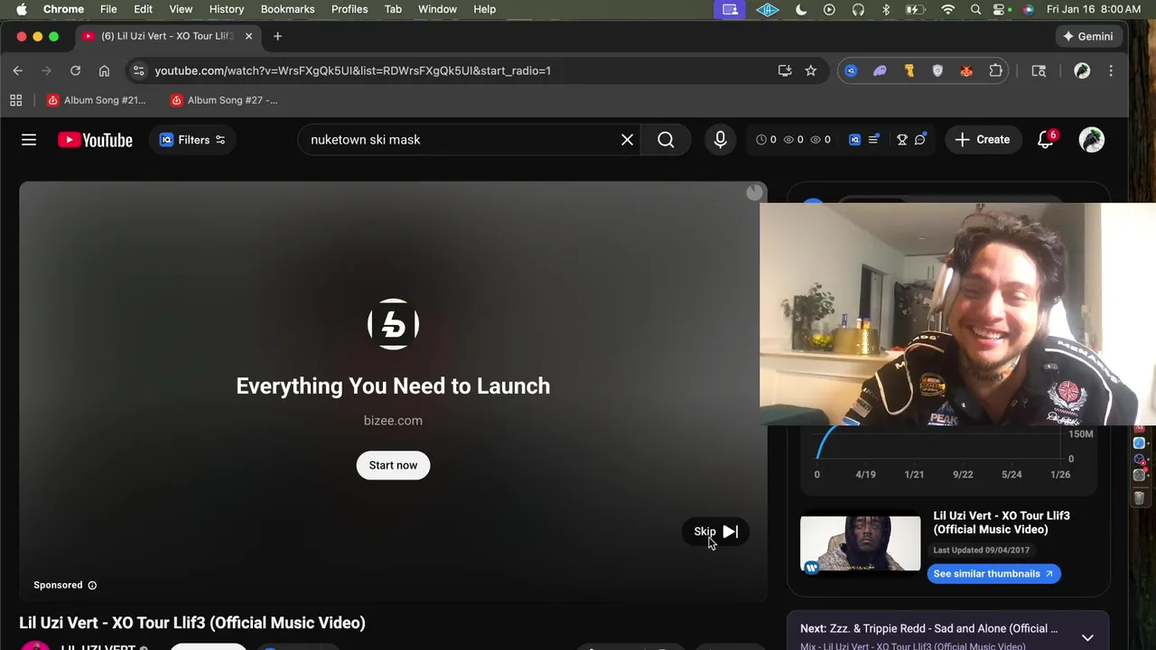The width and height of the screenshot is (1156, 650).
Task: Skip the ad
Action: point(715,532)
